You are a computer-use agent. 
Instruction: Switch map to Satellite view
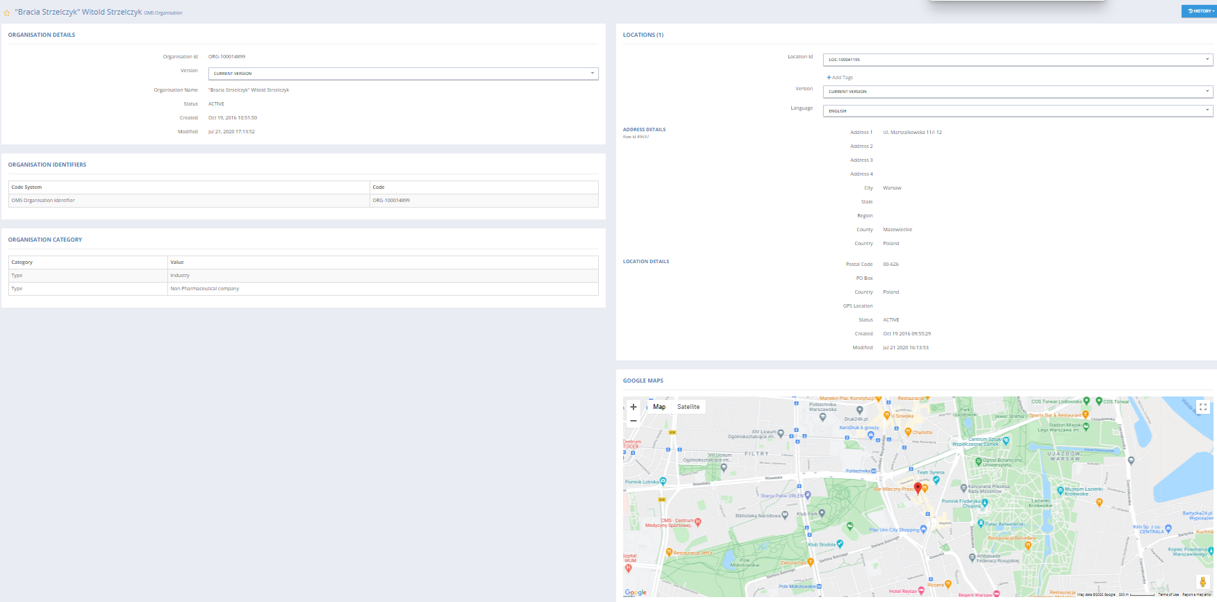pos(688,407)
